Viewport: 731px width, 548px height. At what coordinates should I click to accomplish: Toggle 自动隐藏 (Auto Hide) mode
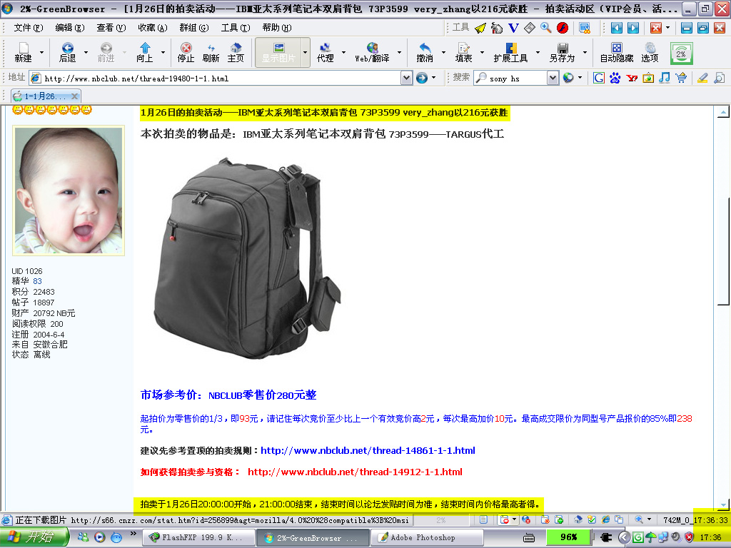coord(616,52)
